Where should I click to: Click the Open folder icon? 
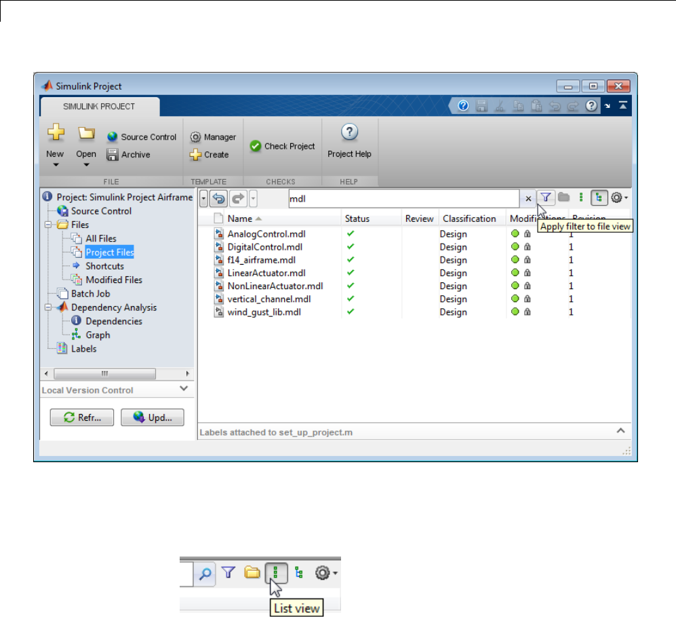(86, 133)
